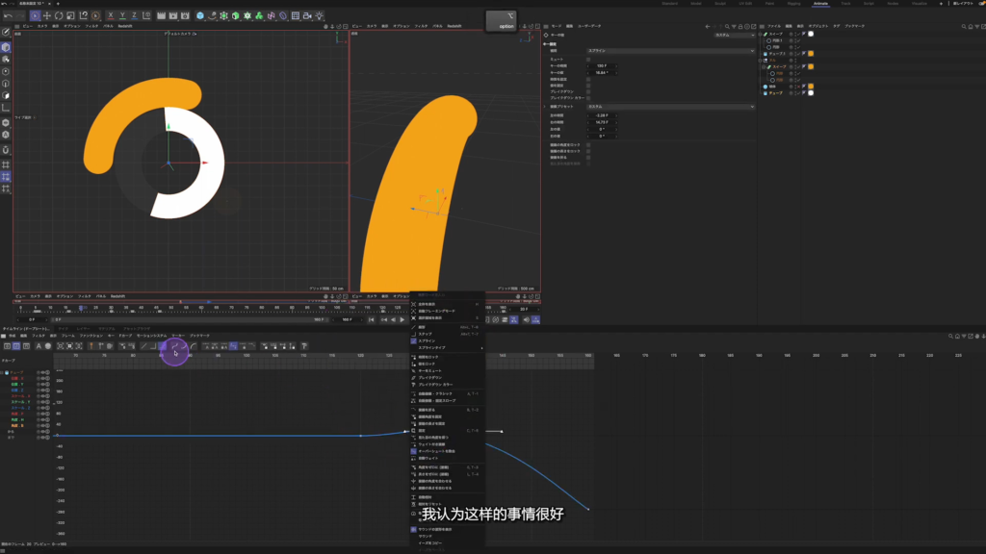This screenshot has height=554, width=986.
Task: Collapse the ヌル object in Object Manager
Action: (761, 60)
